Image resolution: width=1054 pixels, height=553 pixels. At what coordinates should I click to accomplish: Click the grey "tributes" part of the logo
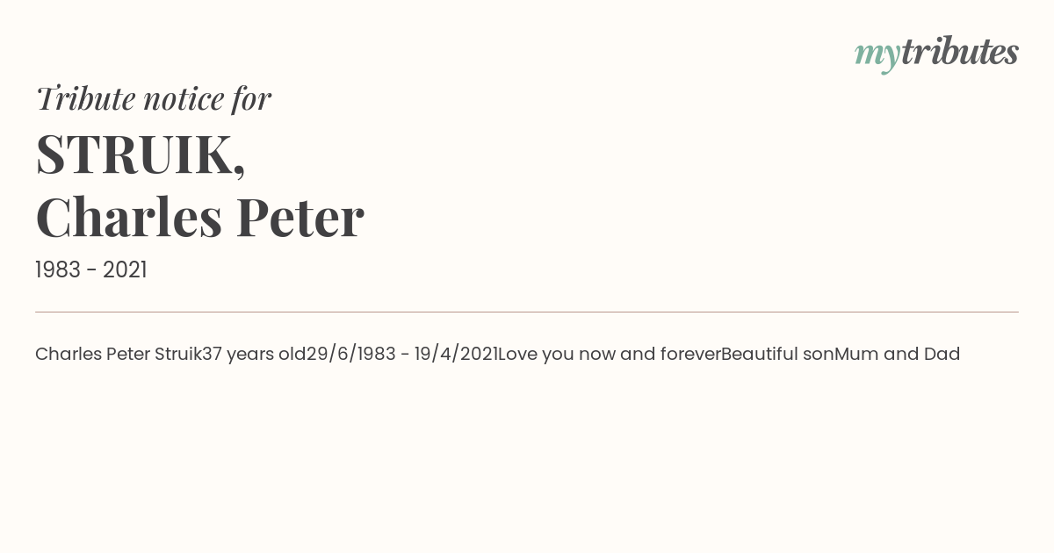pyautogui.click(x=960, y=52)
